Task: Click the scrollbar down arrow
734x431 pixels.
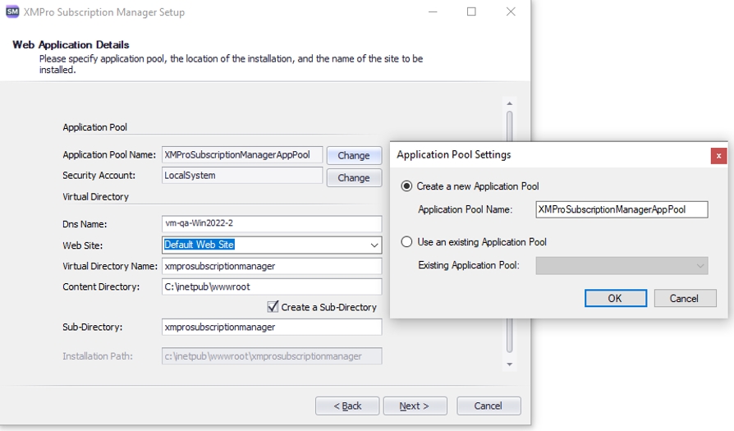Action: click(509, 365)
